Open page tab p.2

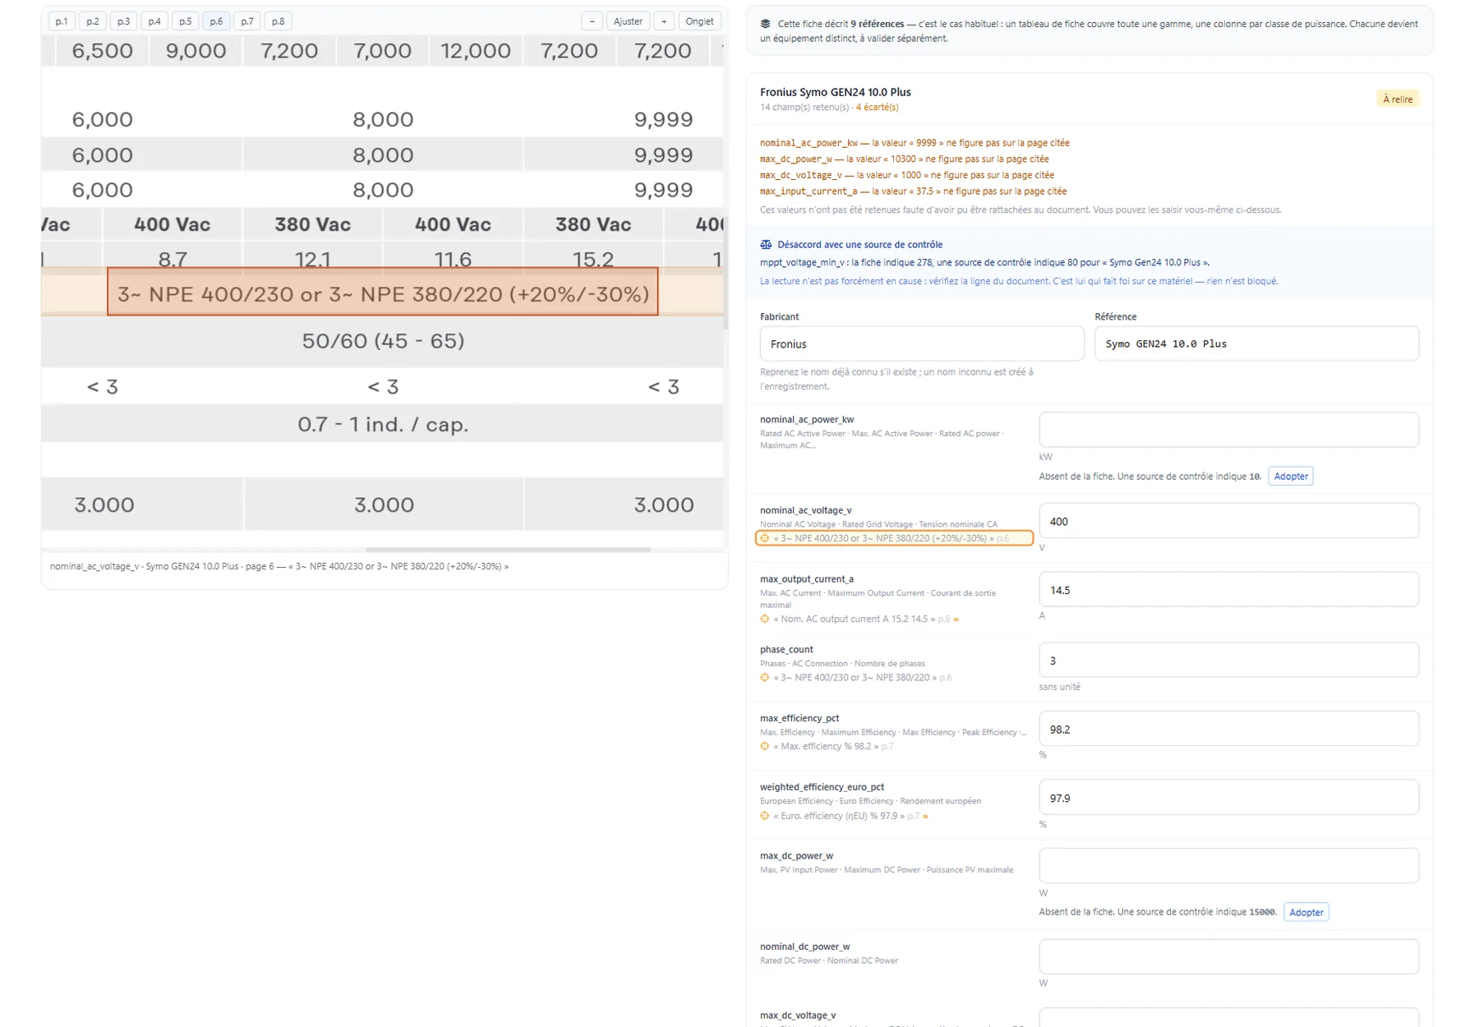(x=93, y=21)
